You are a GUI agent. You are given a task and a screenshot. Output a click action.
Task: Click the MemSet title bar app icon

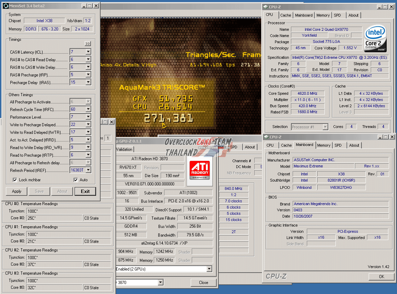tap(6, 6)
